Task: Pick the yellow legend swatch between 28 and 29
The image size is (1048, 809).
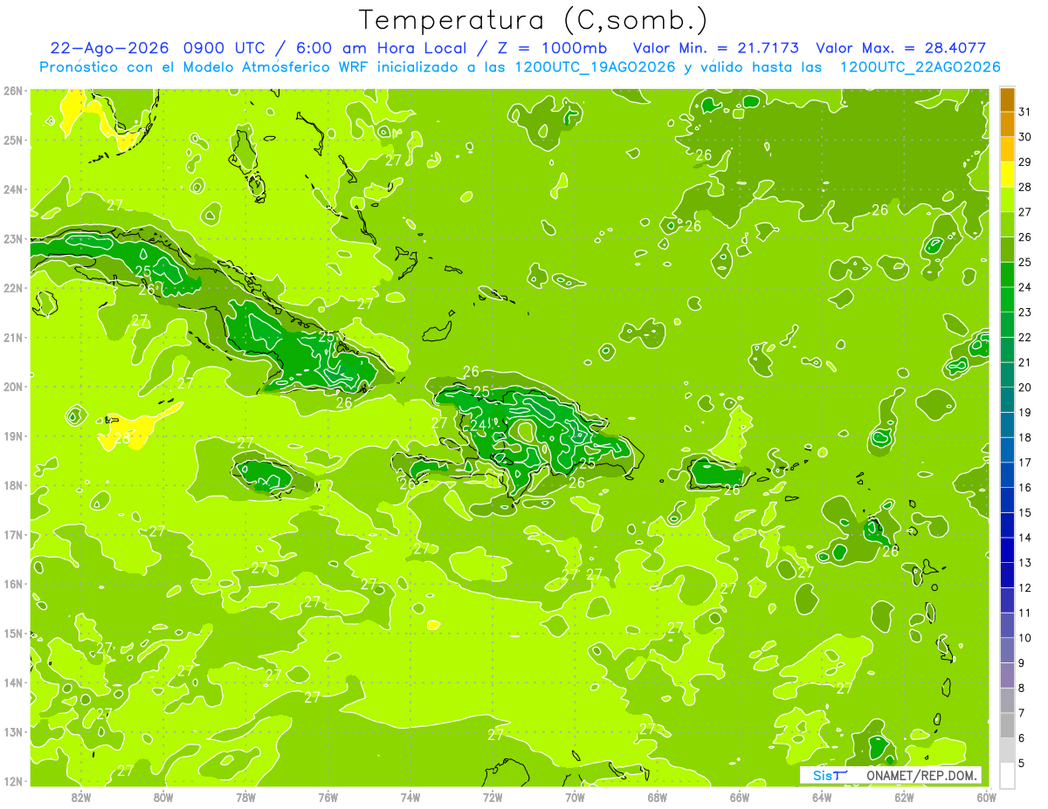Action: tap(1007, 175)
